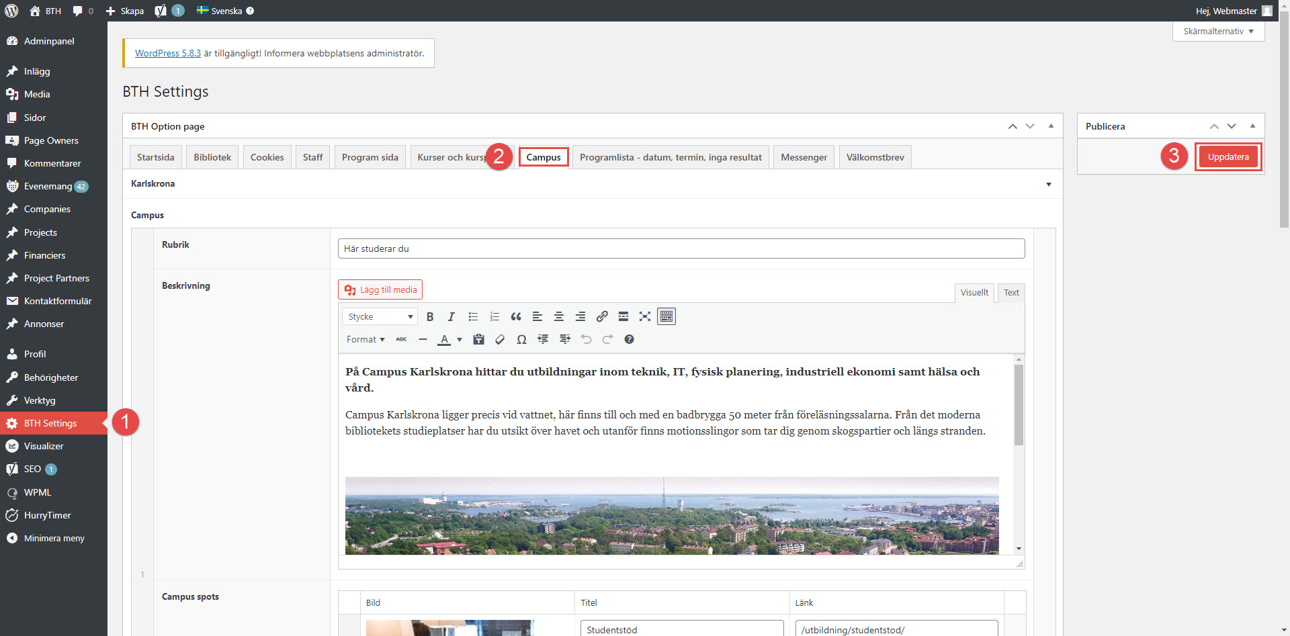Image resolution: width=1290 pixels, height=636 pixels.
Task: Open Media in the admin sidebar
Action: (x=54, y=94)
